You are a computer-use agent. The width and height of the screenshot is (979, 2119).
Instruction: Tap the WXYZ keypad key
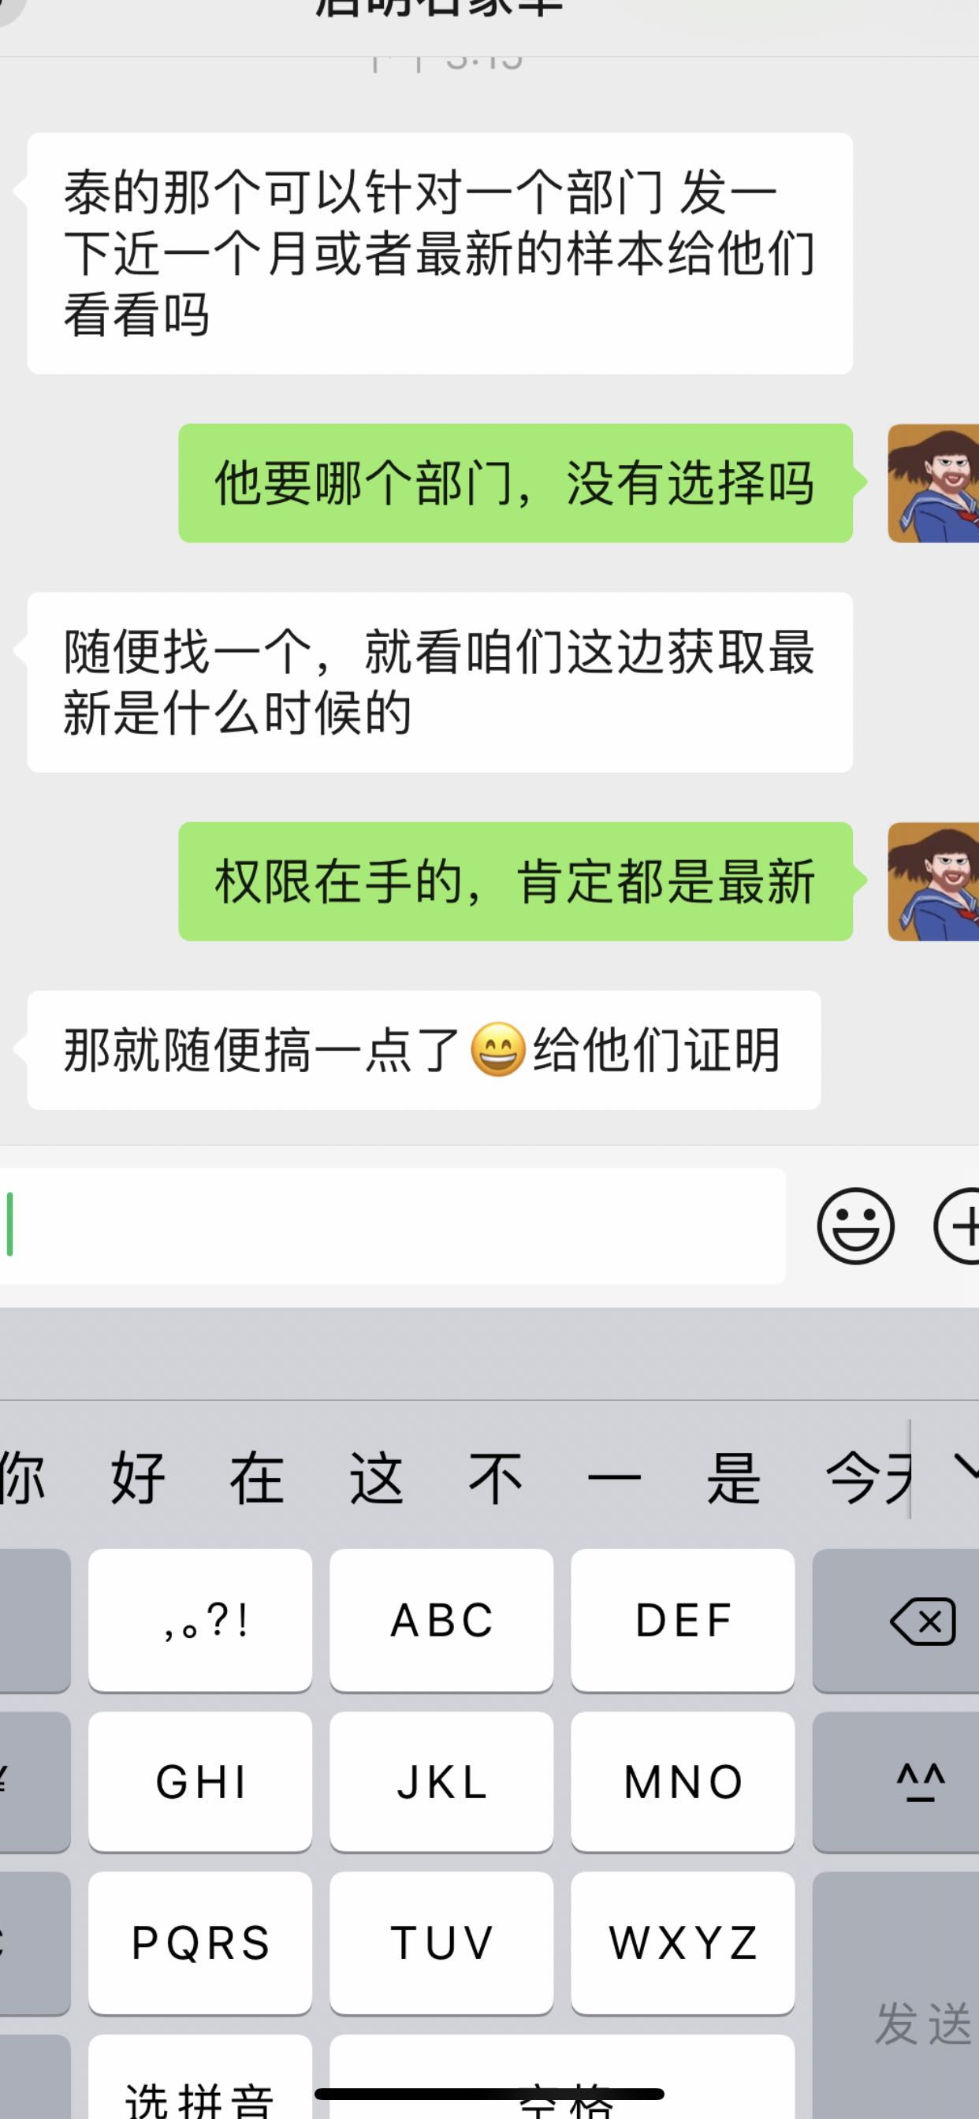[683, 1943]
